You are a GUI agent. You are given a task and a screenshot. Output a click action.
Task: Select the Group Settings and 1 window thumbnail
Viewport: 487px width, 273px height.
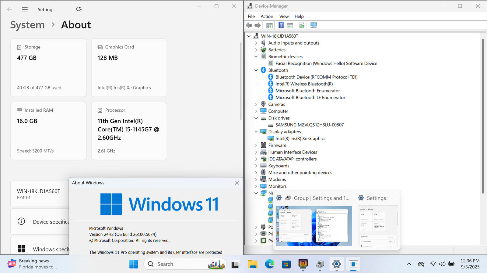click(314, 226)
